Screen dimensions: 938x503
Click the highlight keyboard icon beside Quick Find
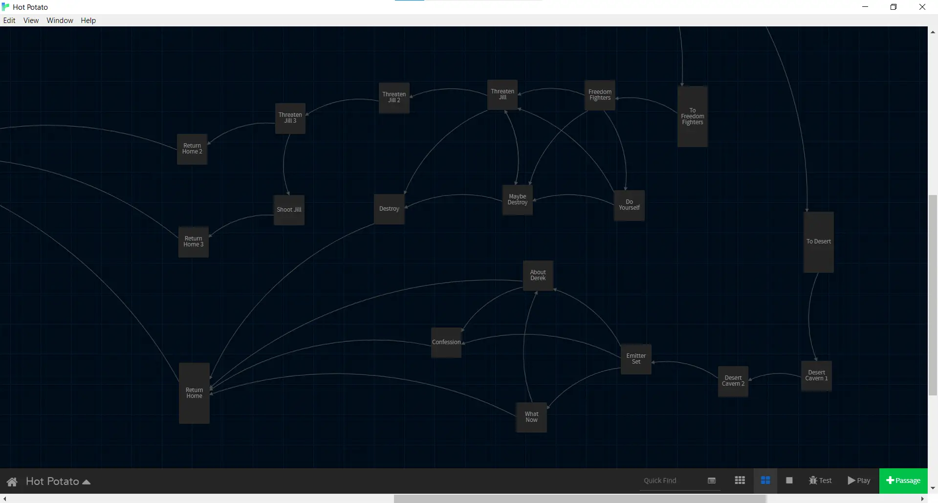(x=711, y=481)
